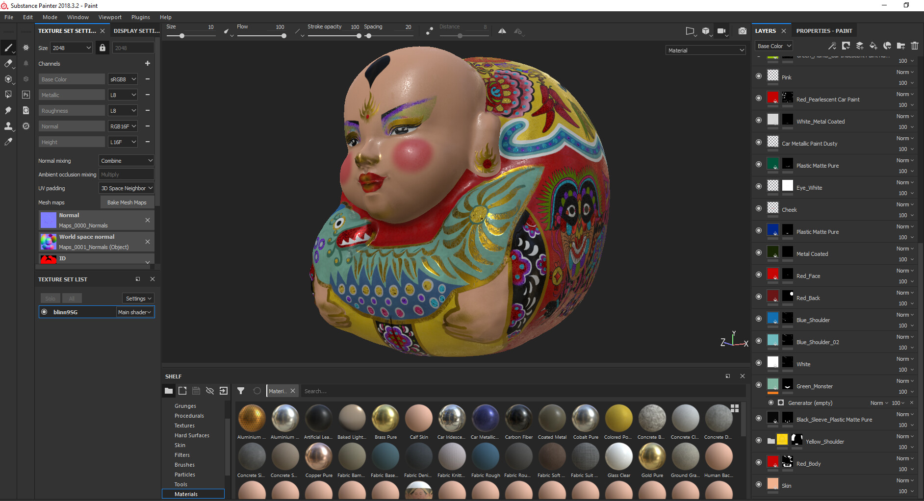The image size is (924, 501).
Task: Hide the Green_Monster layer
Action: 759,385
